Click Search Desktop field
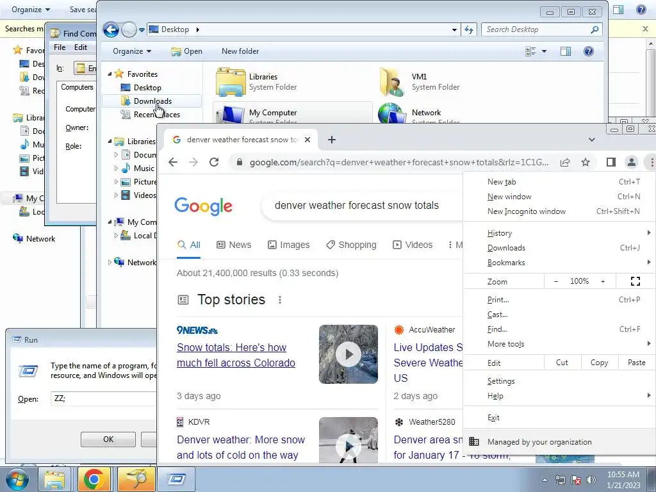 tap(536, 29)
